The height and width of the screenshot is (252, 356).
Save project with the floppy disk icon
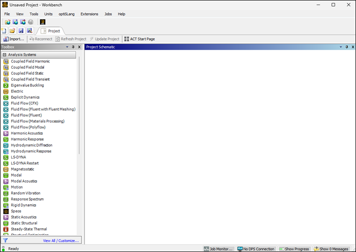pos(21,30)
